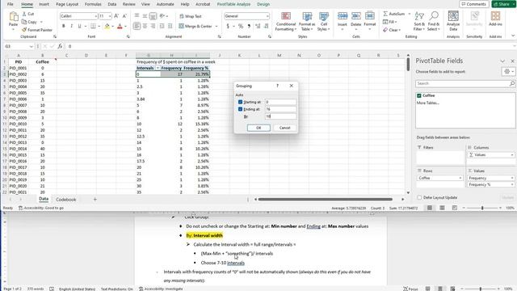The width and height of the screenshot is (517, 291).
Task: Adjust the Excel zoom slider
Action: pos(482,208)
